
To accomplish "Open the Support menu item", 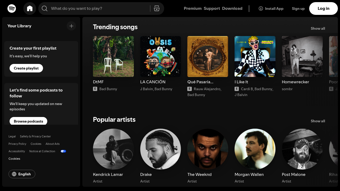I will (x=212, y=8).
